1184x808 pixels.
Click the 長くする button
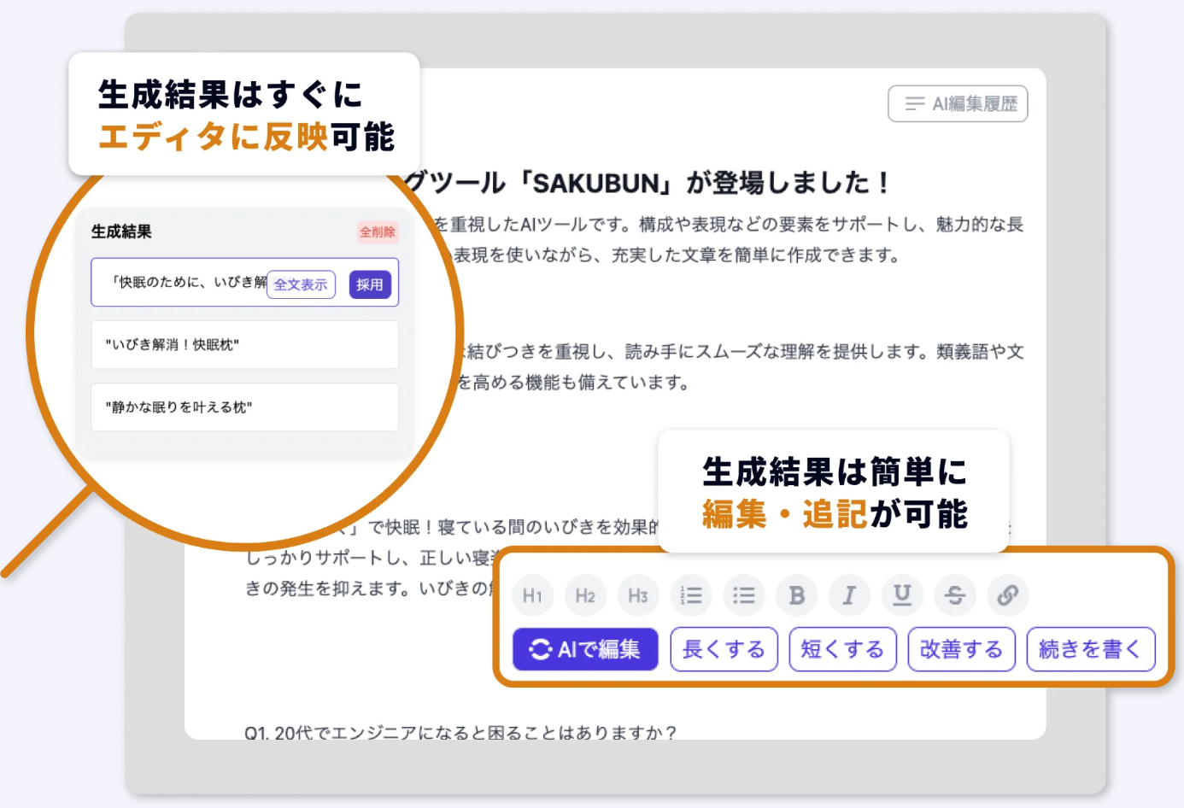[724, 649]
